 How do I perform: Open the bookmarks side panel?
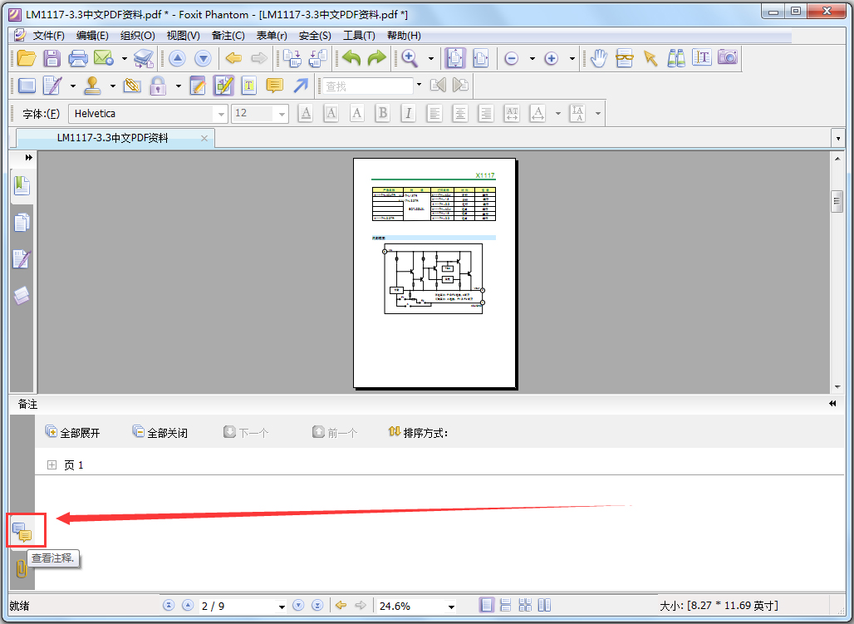[x=22, y=186]
